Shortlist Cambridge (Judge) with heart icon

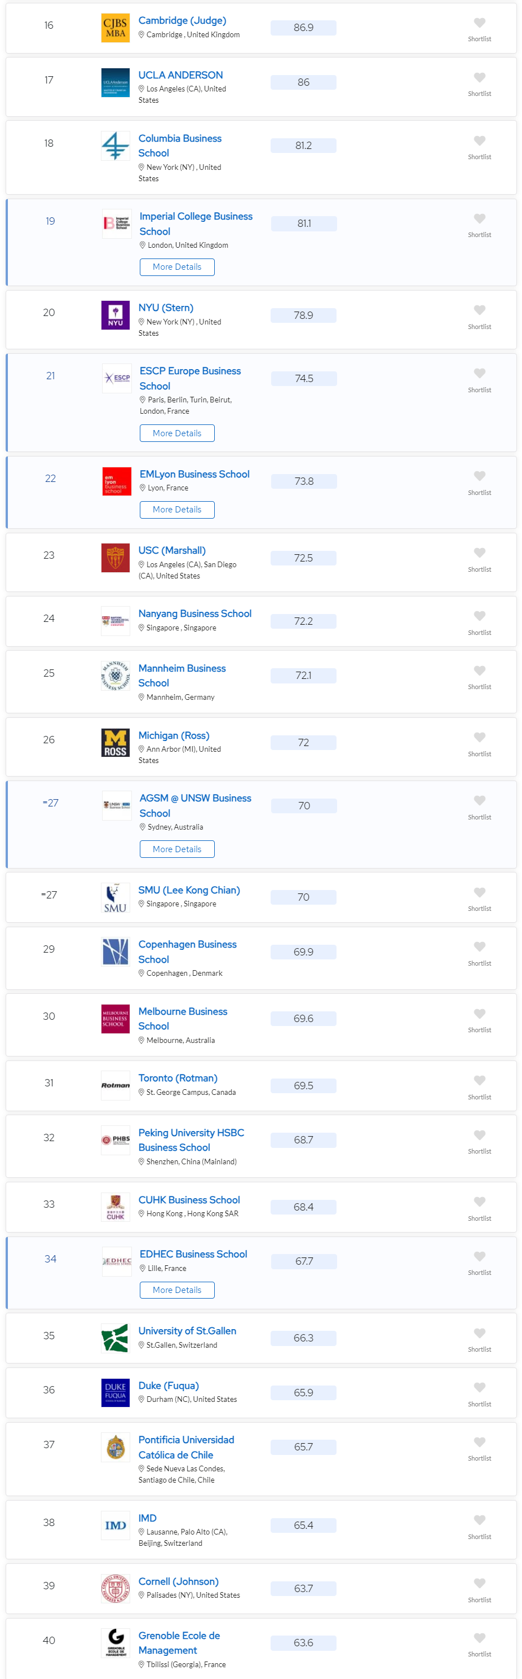pos(479,23)
